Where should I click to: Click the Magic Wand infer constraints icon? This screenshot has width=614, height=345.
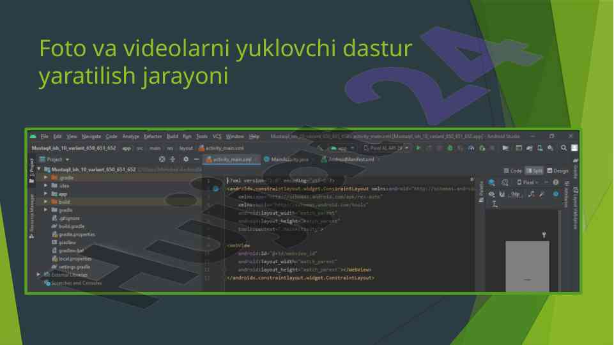(x=541, y=194)
